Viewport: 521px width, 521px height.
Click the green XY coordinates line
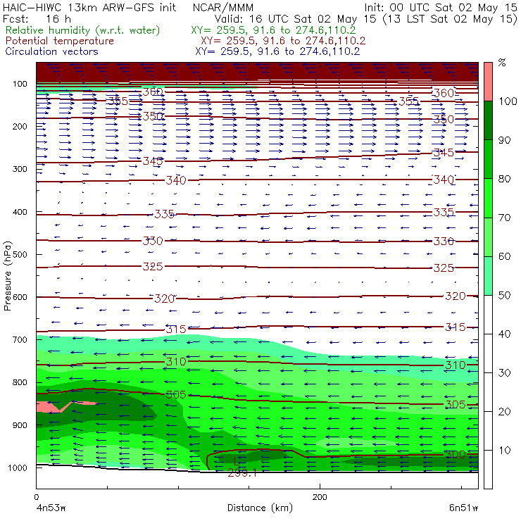click(x=273, y=30)
